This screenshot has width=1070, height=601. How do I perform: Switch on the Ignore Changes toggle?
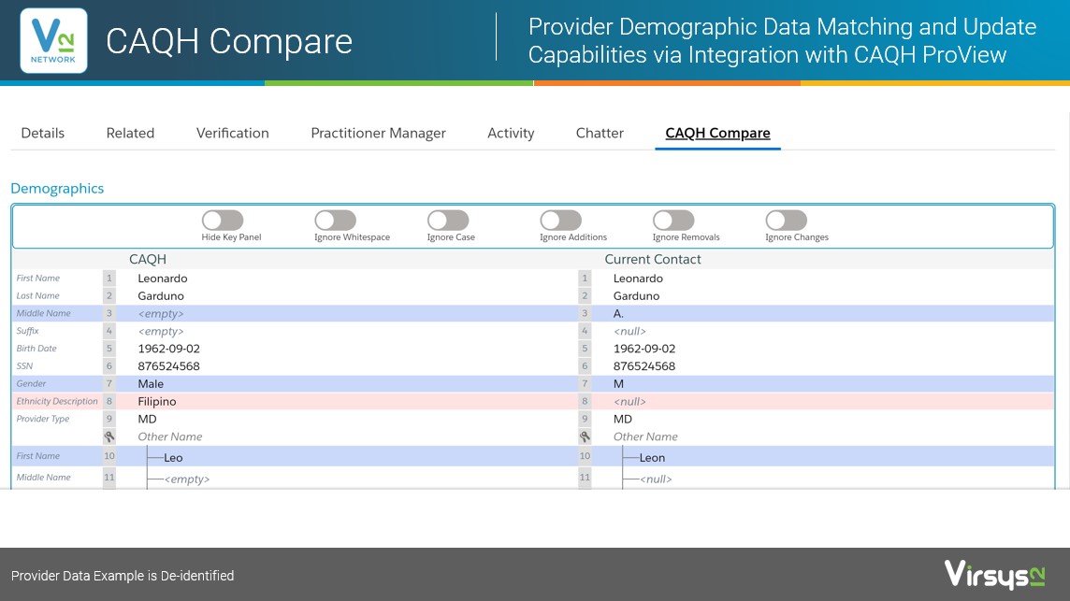(x=786, y=221)
